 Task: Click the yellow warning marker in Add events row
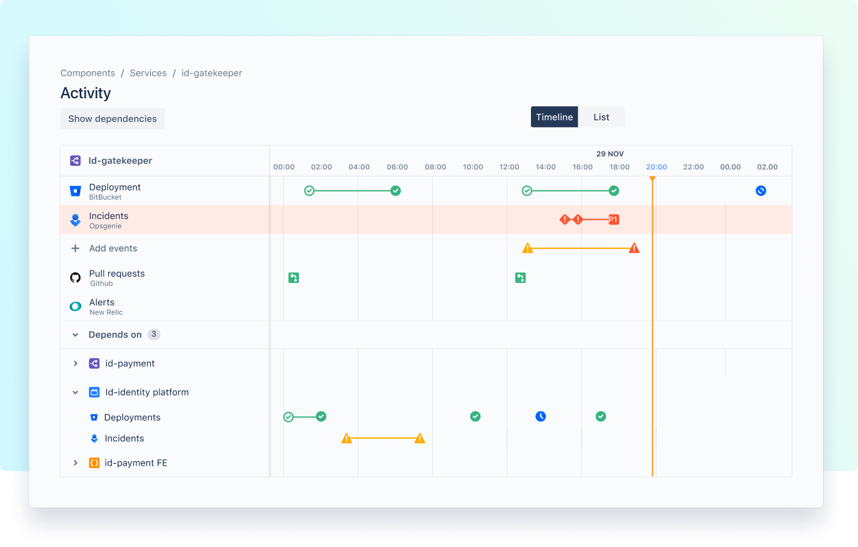(x=528, y=248)
